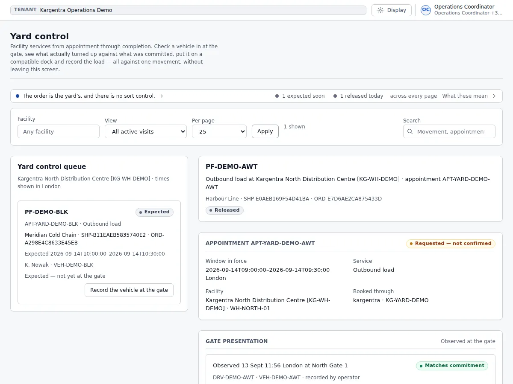Click 'K. Nowak · VEH-DEMO-BLK' text
Image resolution: width=513 pixels, height=384 pixels.
59,265
